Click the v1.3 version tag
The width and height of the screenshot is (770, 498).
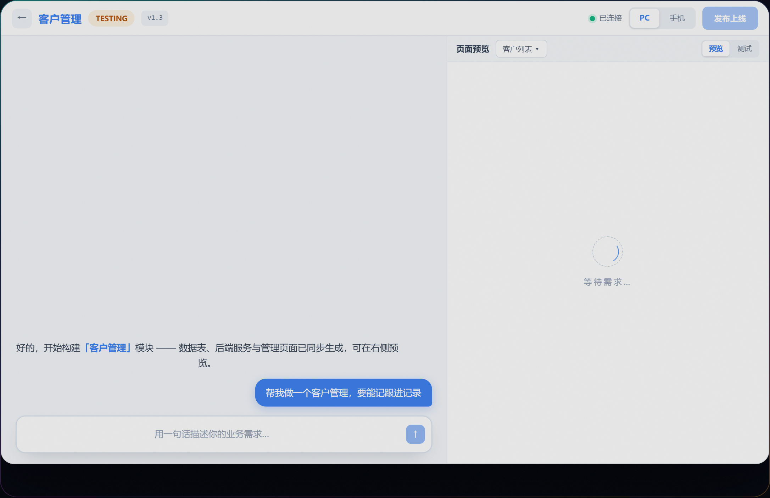[155, 18]
